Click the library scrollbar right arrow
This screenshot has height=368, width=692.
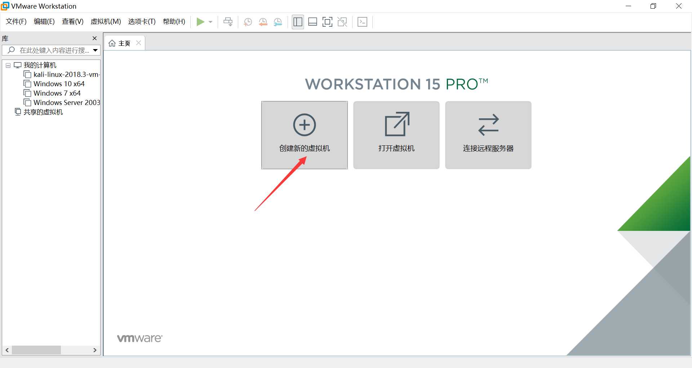[95, 350]
